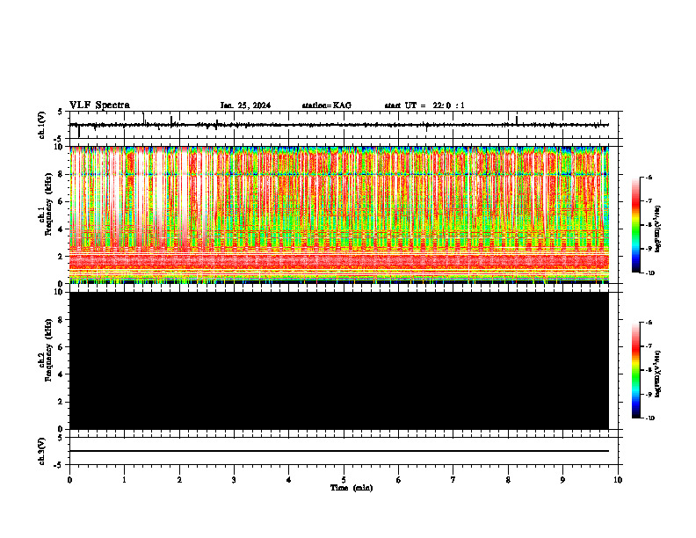696x538 pixels.
Task: Select the date text "Jan. 25, 2024"
Action: coord(245,105)
